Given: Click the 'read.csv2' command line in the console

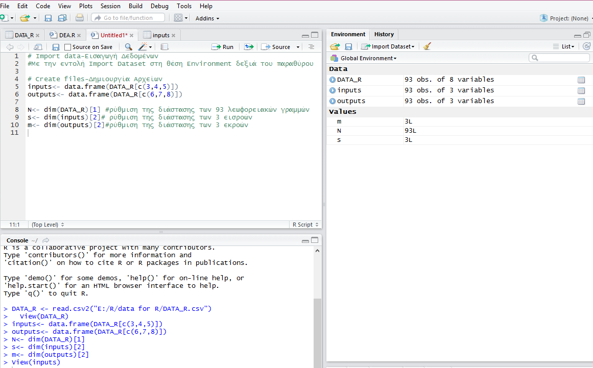Looking at the screenshot, I should 111,309.
